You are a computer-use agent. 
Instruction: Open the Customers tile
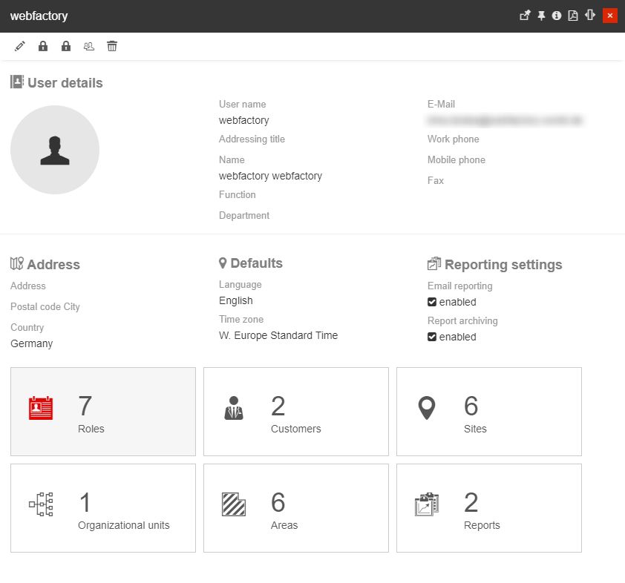(x=296, y=412)
